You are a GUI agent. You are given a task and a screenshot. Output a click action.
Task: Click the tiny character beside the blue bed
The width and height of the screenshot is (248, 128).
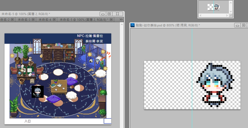[97, 61]
